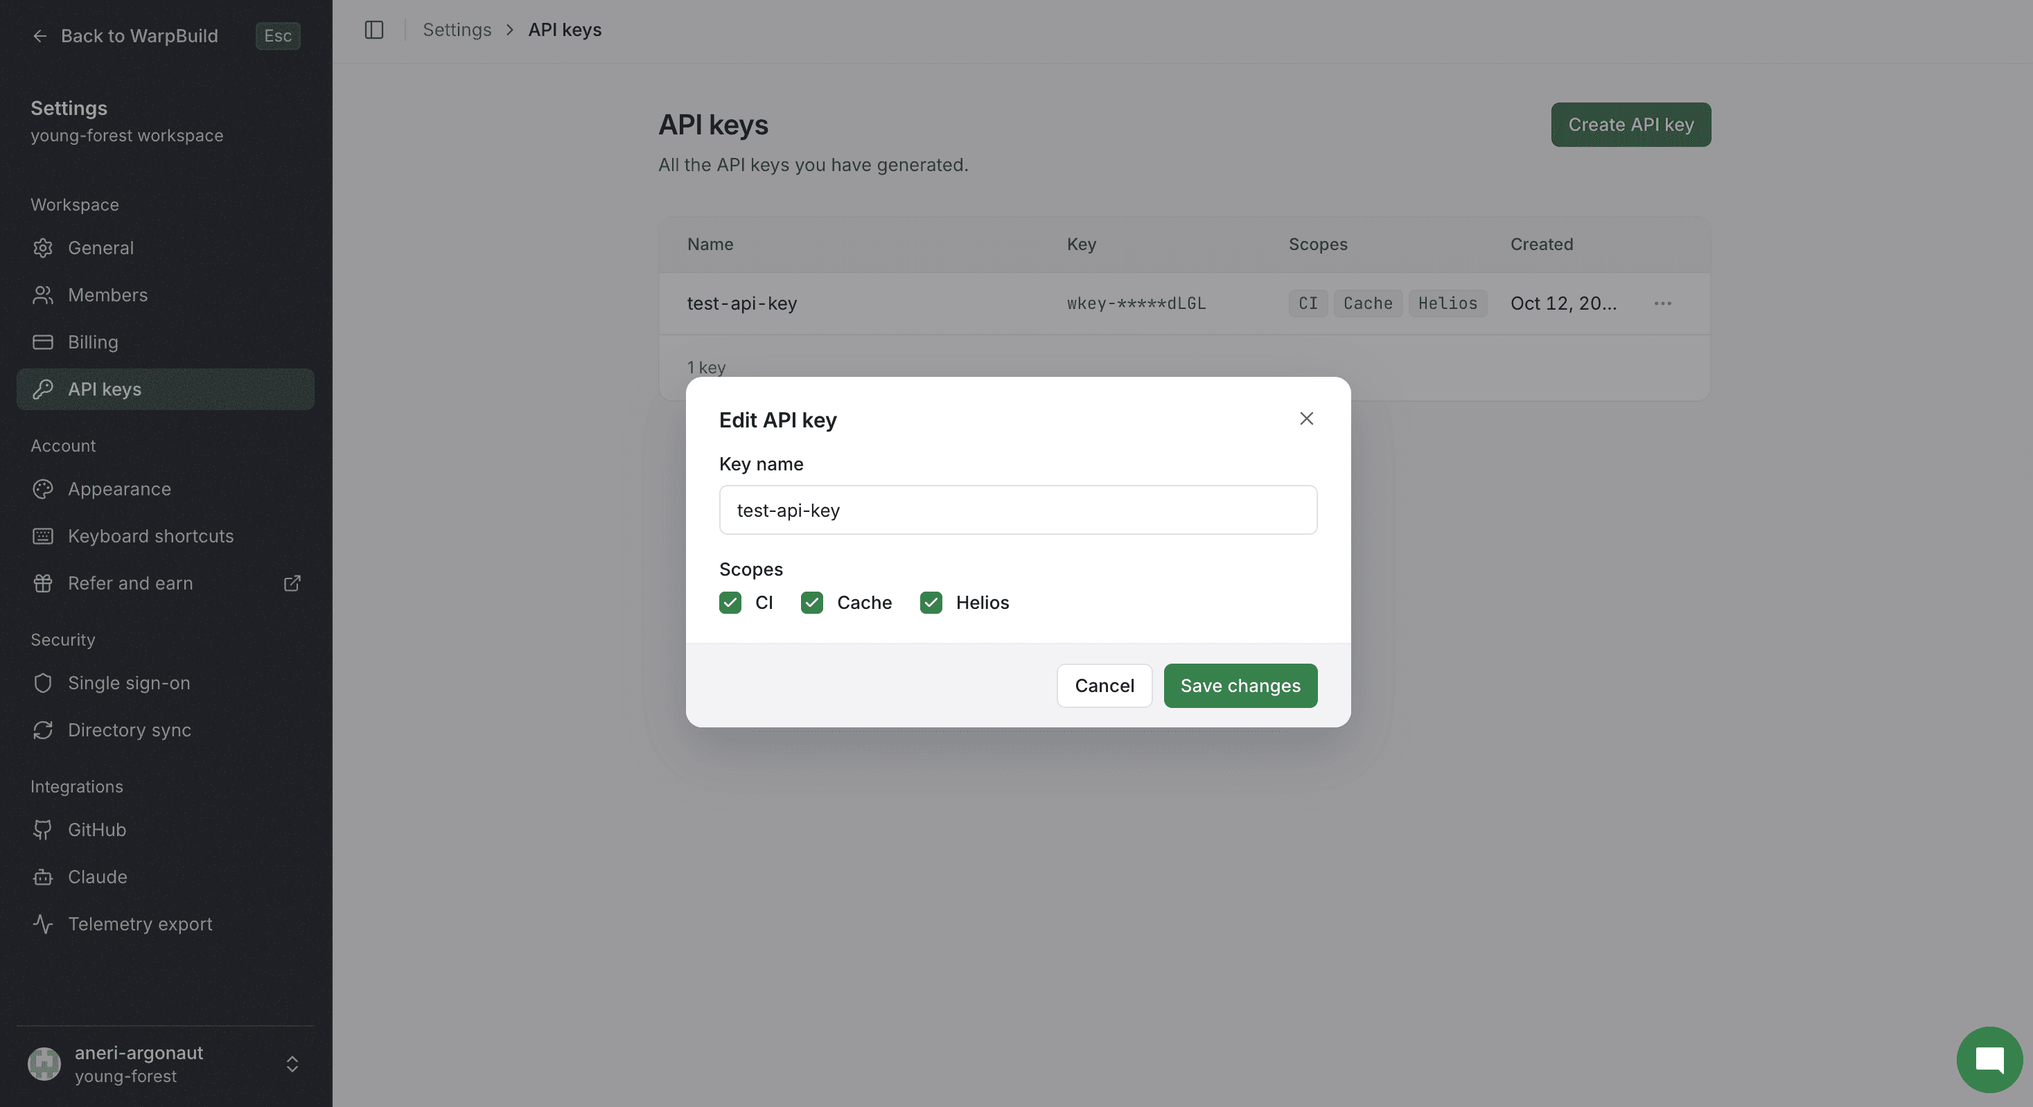Click the wkey-*****dLGL key value
Viewport: 2033px width, 1107px height.
[x=1136, y=304]
